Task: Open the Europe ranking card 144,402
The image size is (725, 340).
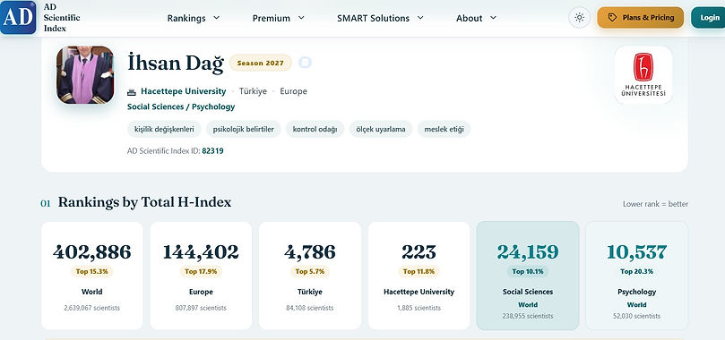Action: click(201, 276)
